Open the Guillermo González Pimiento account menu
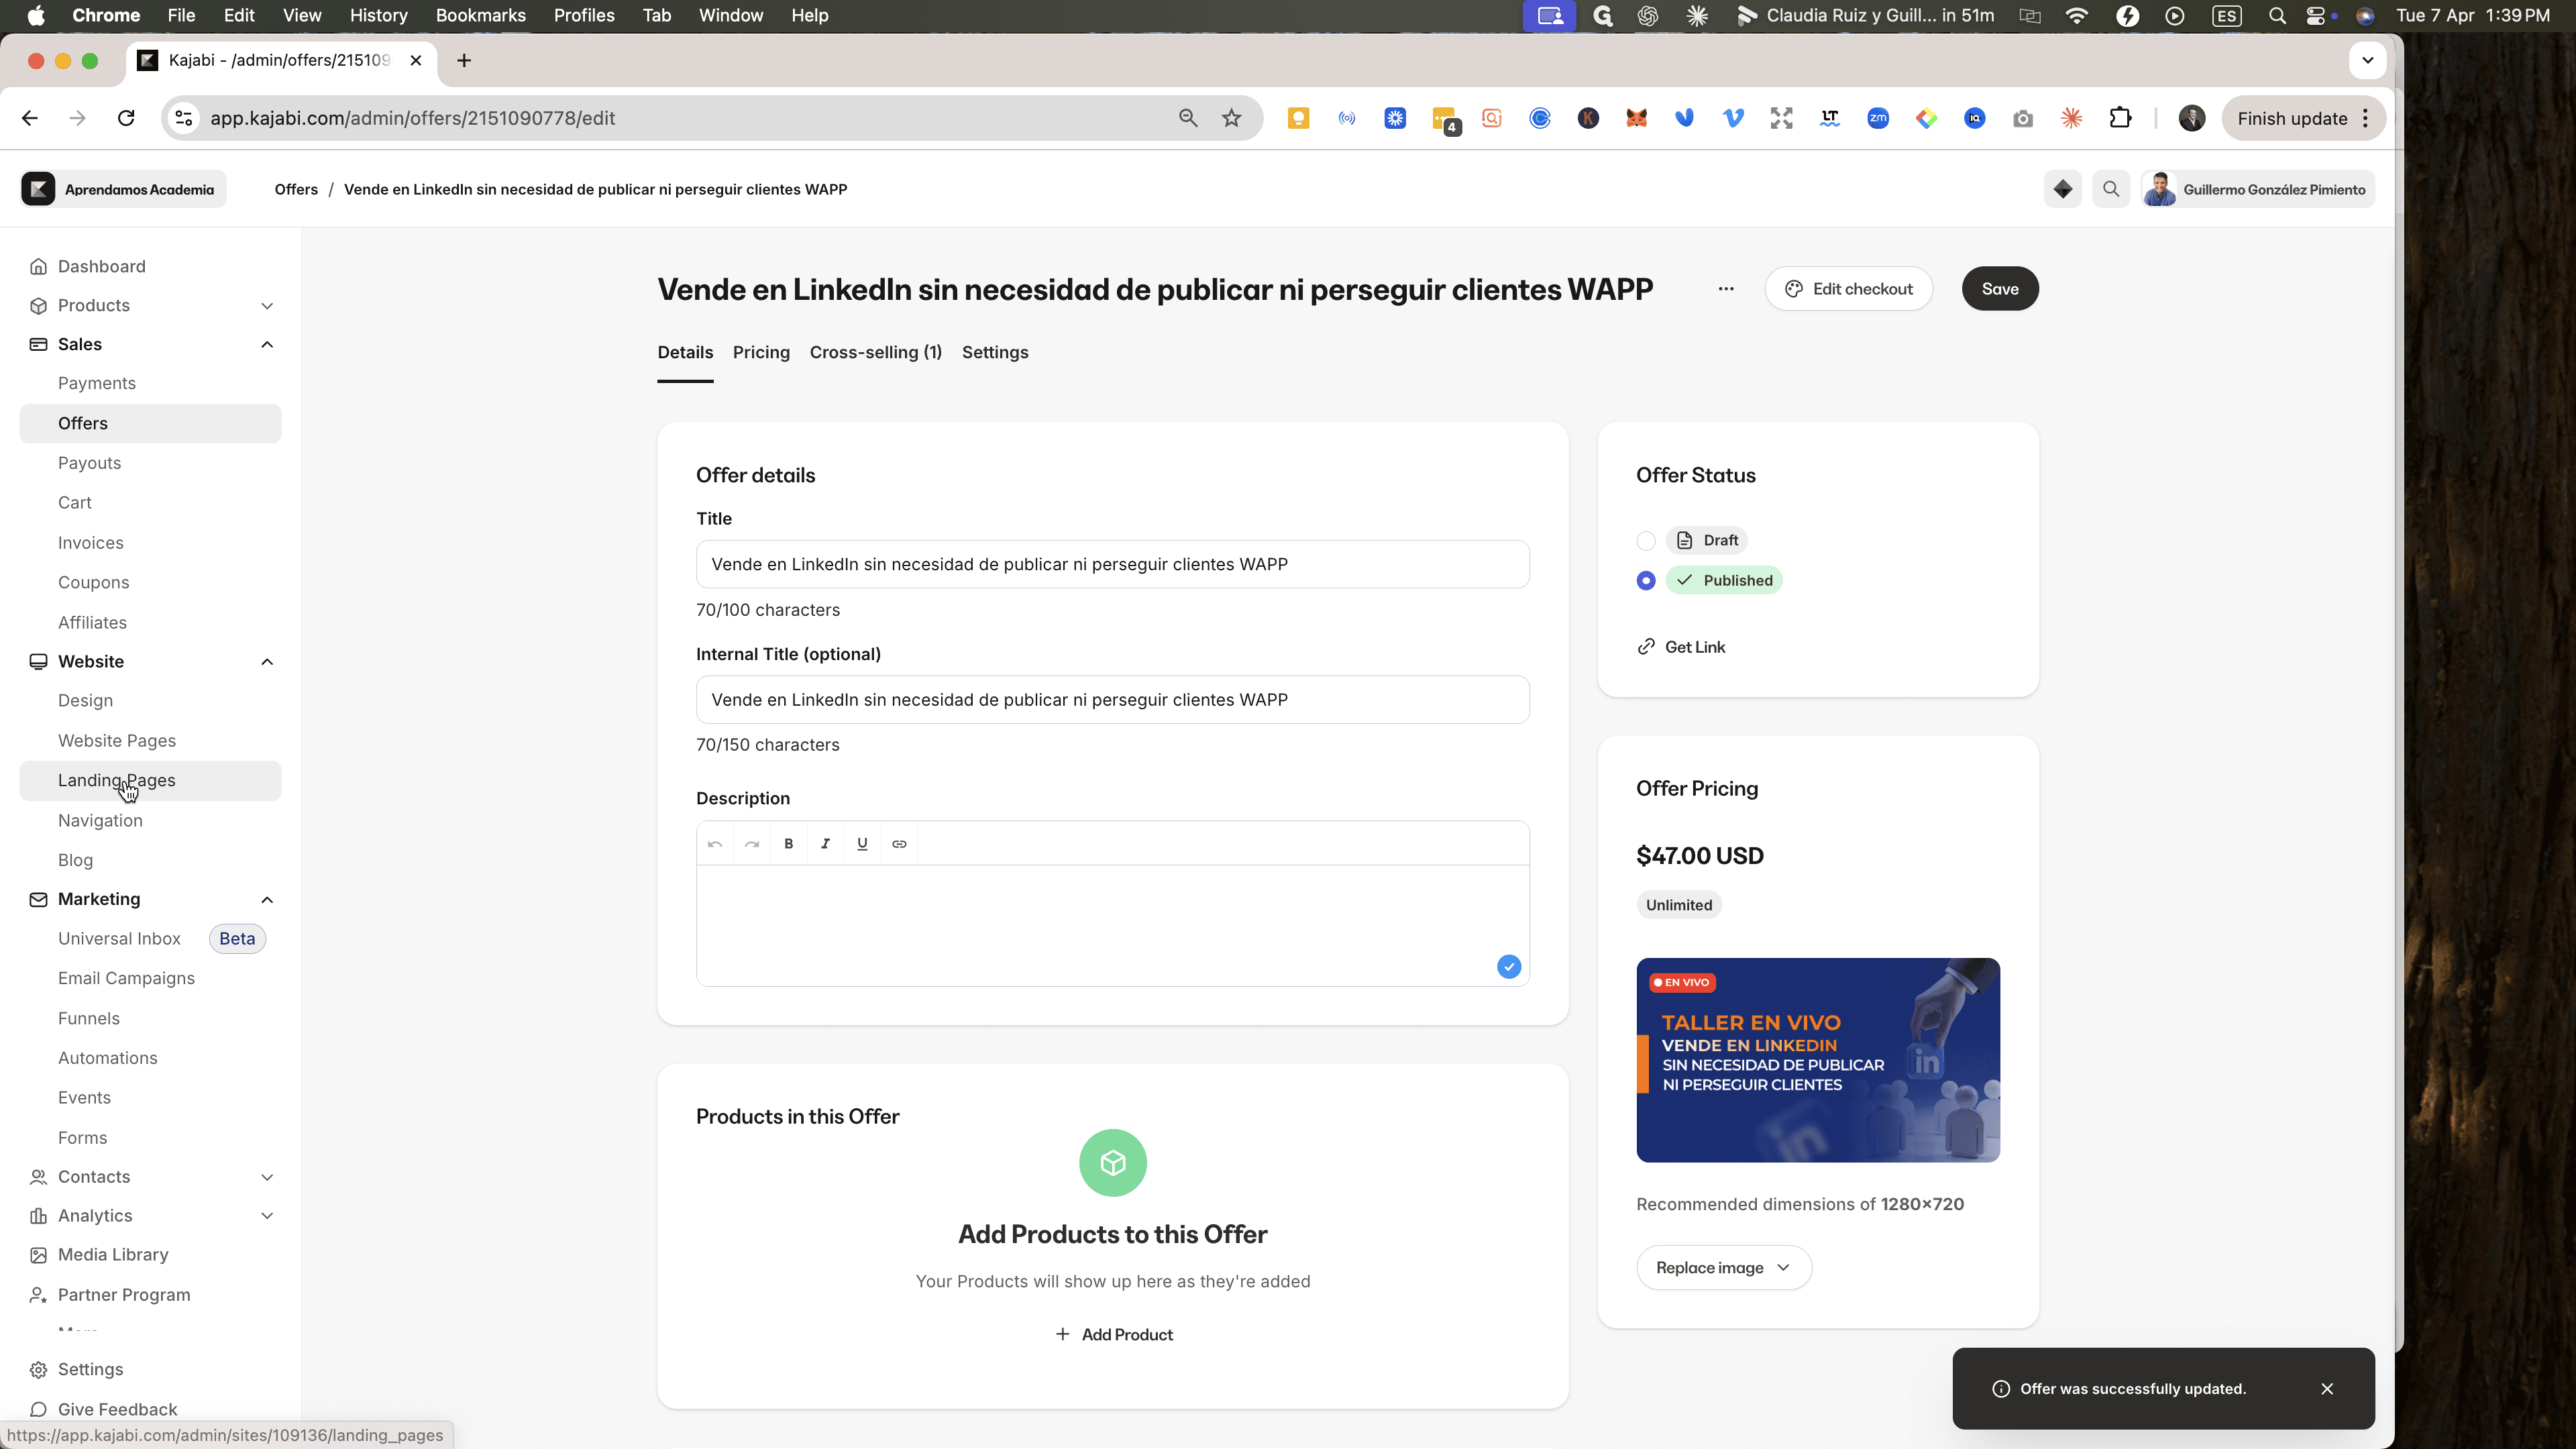This screenshot has height=1449, width=2576. point(2258,189)
